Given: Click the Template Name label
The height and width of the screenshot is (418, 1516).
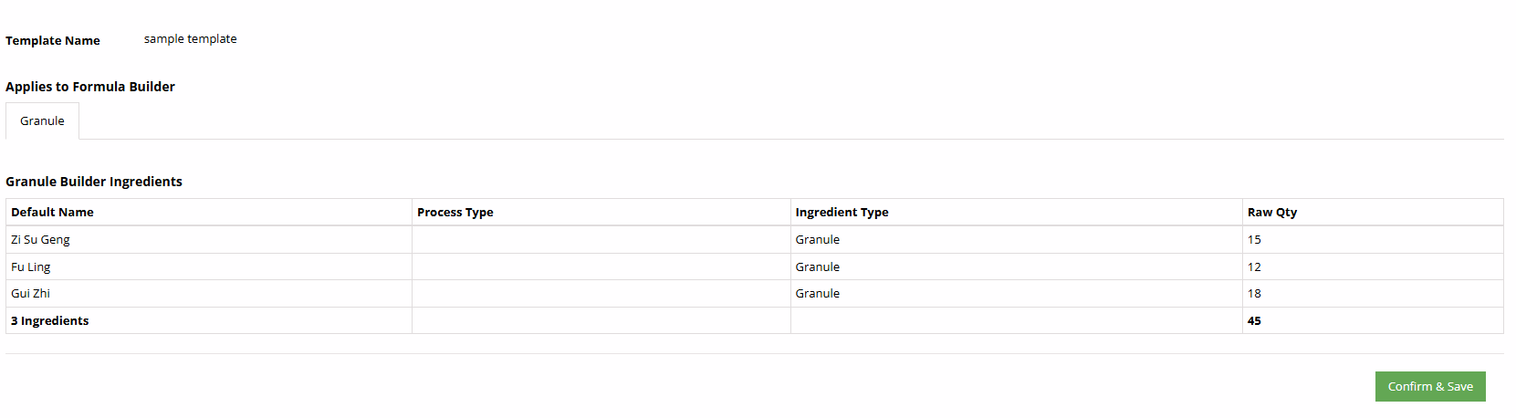Looking at the screenshot, I should [53, 40].
